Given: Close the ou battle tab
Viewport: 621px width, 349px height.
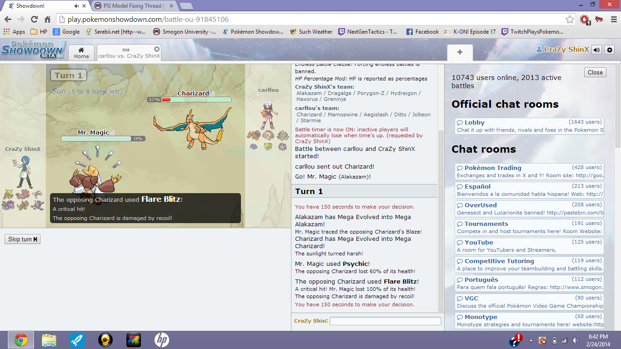Looking at the screenshot, I should tap(157, 49).
